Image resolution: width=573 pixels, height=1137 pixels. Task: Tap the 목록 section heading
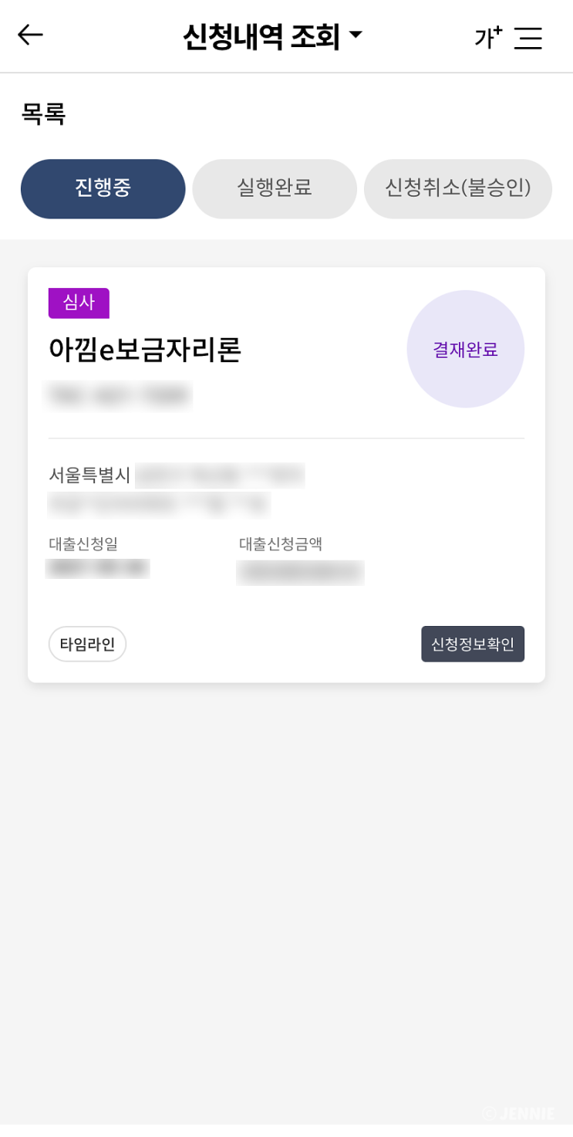pos(43,114)
